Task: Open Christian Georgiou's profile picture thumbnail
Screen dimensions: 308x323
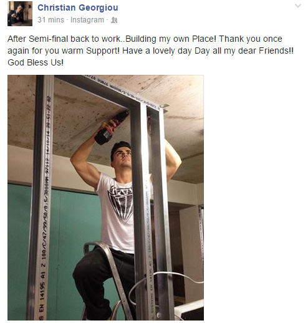Action: click(20, 14)
